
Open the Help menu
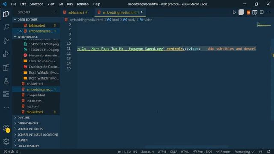click(x=97, y=4)
